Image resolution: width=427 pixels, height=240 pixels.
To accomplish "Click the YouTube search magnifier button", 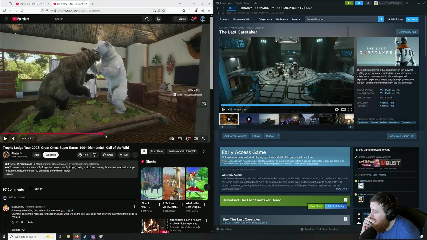I will pos(147,19).
